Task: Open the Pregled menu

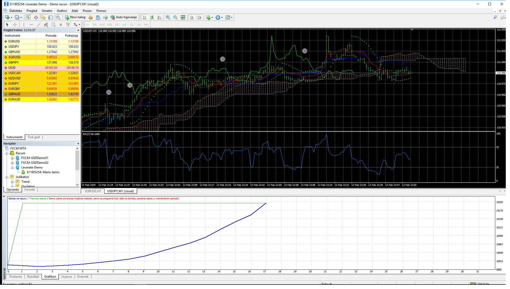Action: [x=32, y=11]
